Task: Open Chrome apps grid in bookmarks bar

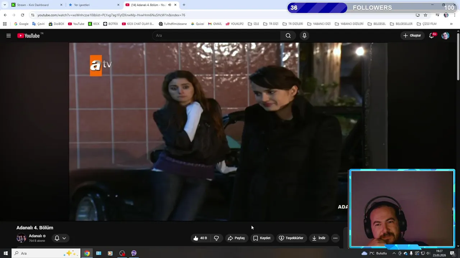Action: pos(5,24)
